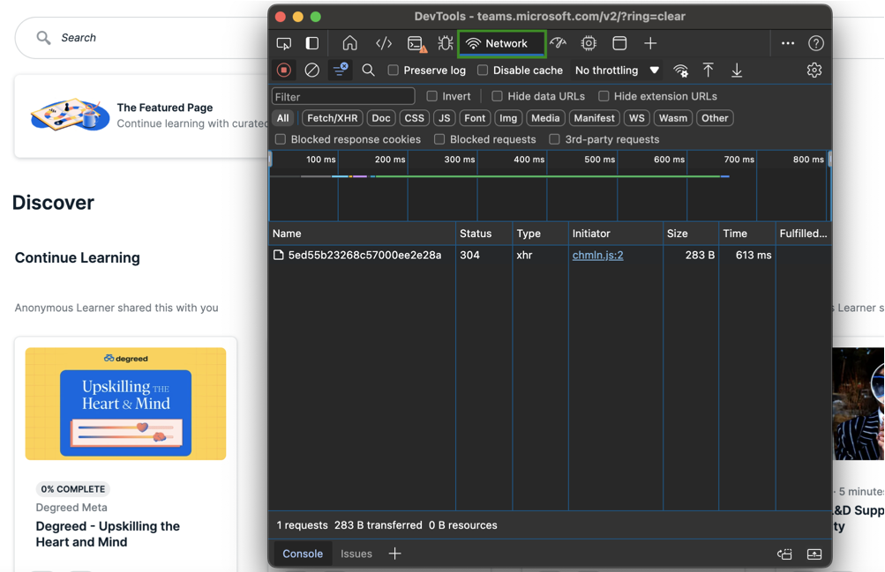This screenshot has height=572, width=885.
Task: Filter requests by Other type
Action: (x=715, y=118)
